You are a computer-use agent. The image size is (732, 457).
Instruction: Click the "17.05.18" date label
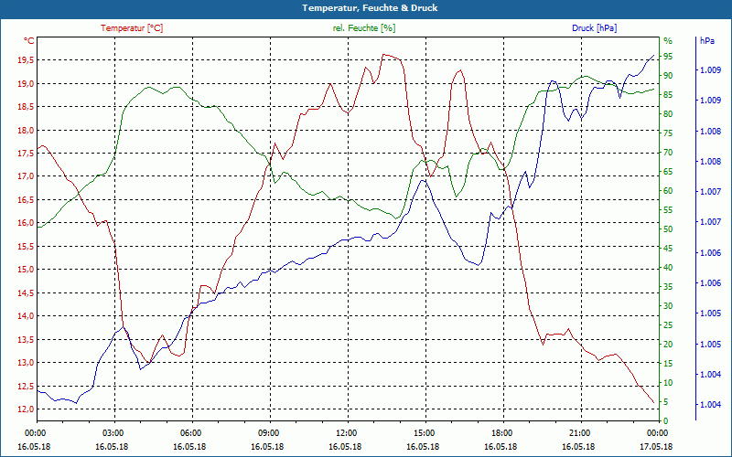click(656, 447)
